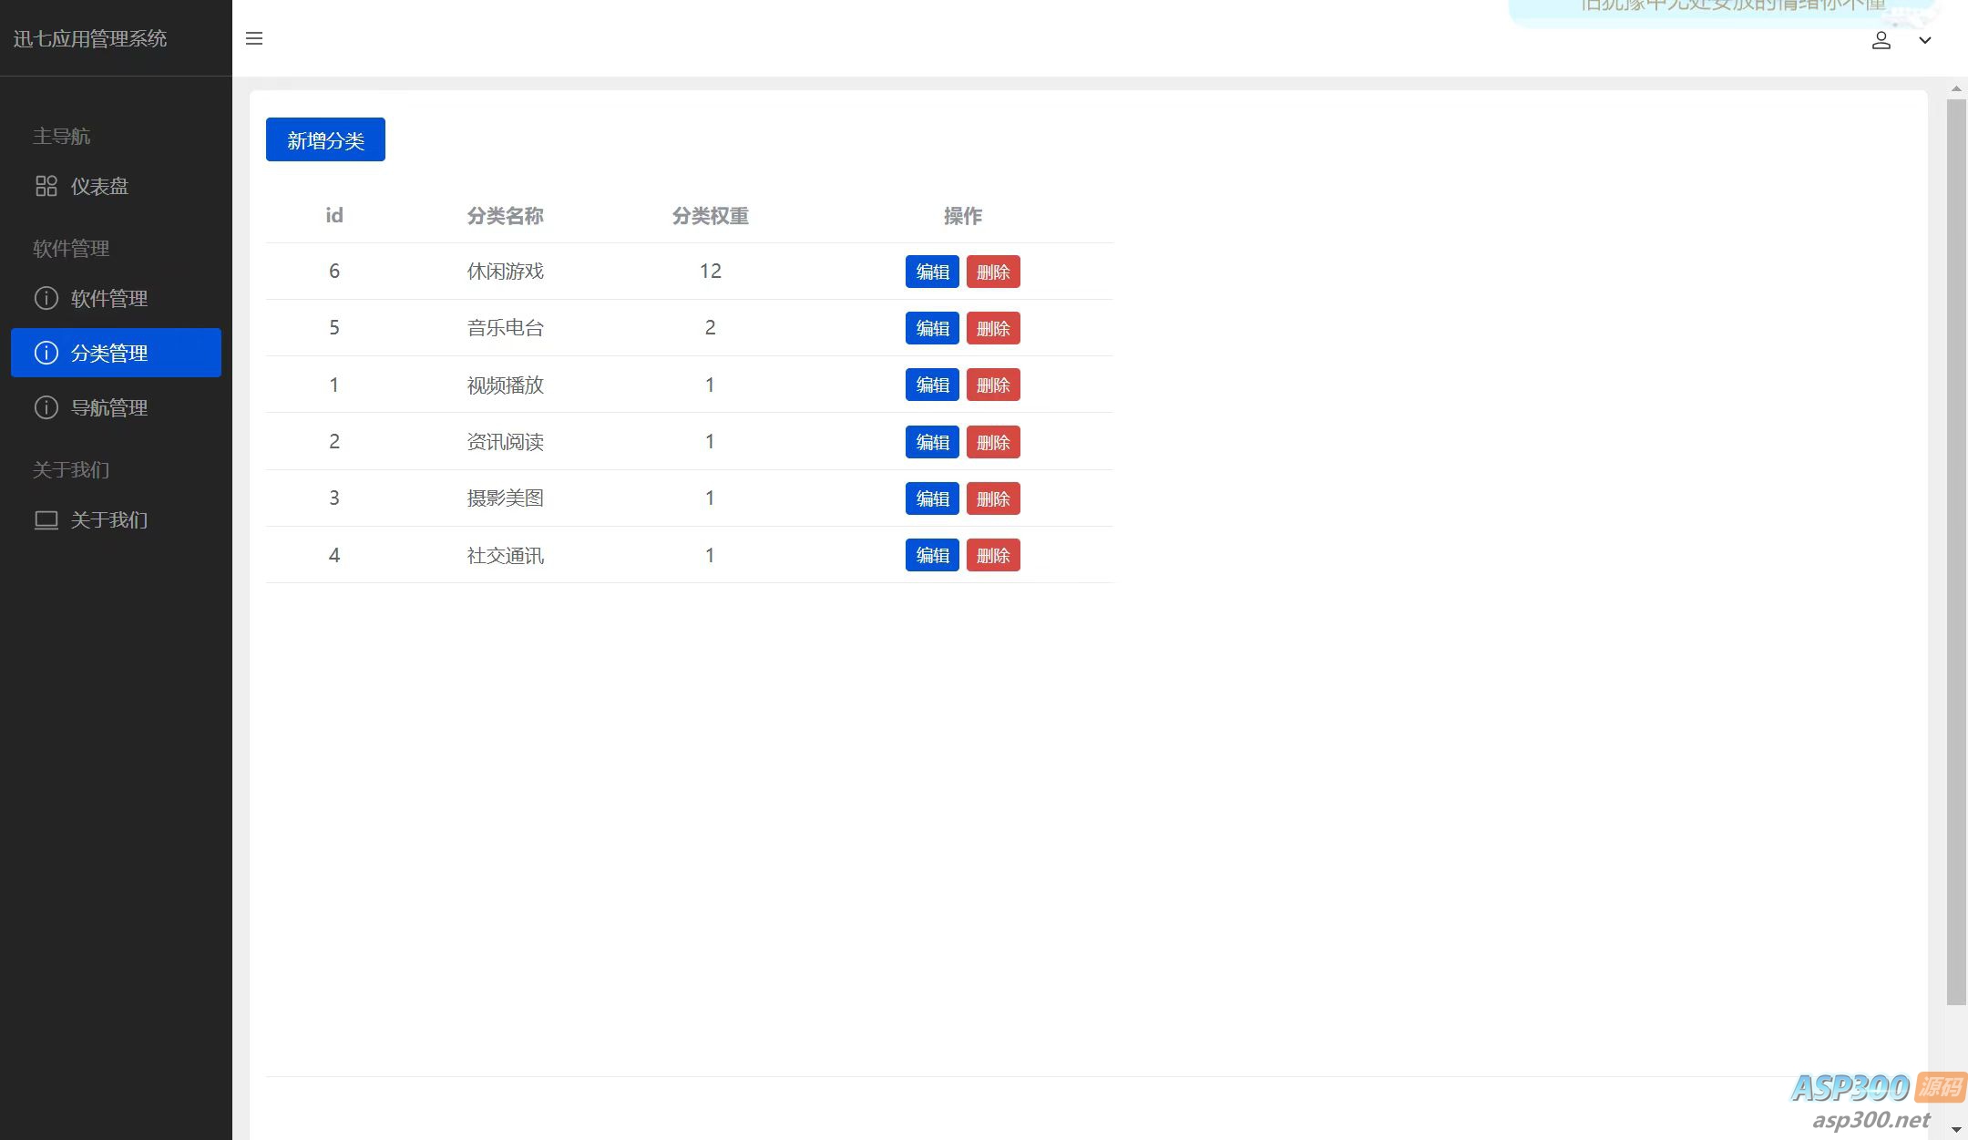Image resolution: width=1968 pixels, height=1140 pixels.
Task: Click the 分类名称 column header
Action: (506, 216)
